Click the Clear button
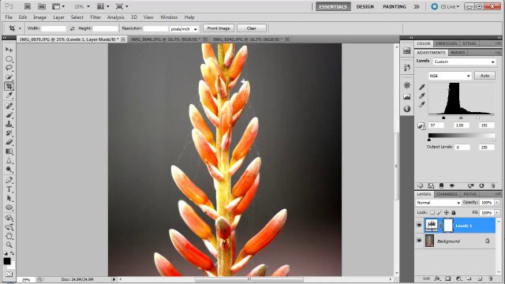 pos(252,28)
